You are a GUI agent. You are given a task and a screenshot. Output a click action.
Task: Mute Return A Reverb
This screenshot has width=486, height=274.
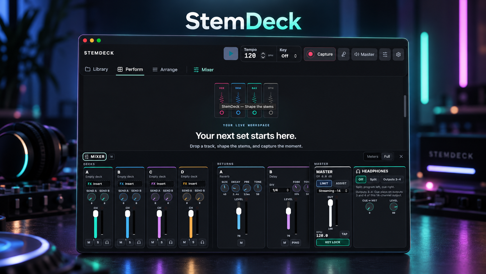click(x=241, y=243)
